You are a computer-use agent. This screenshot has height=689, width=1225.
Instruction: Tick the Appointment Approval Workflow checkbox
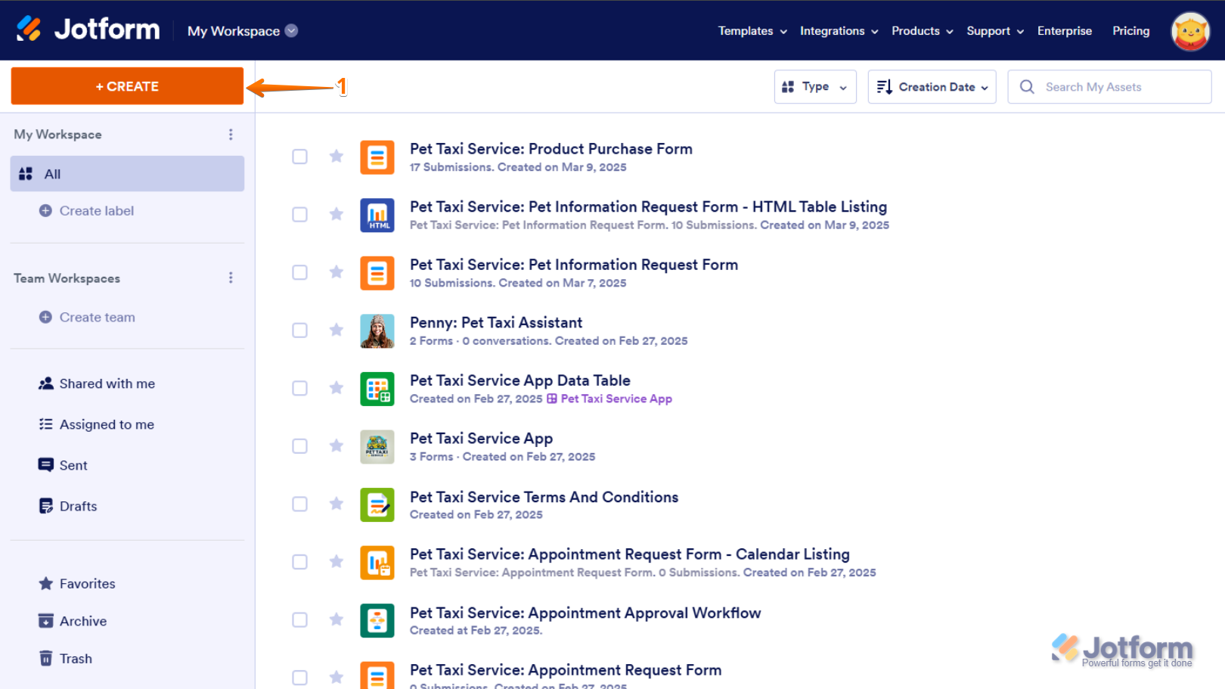(x=300, y=620)
